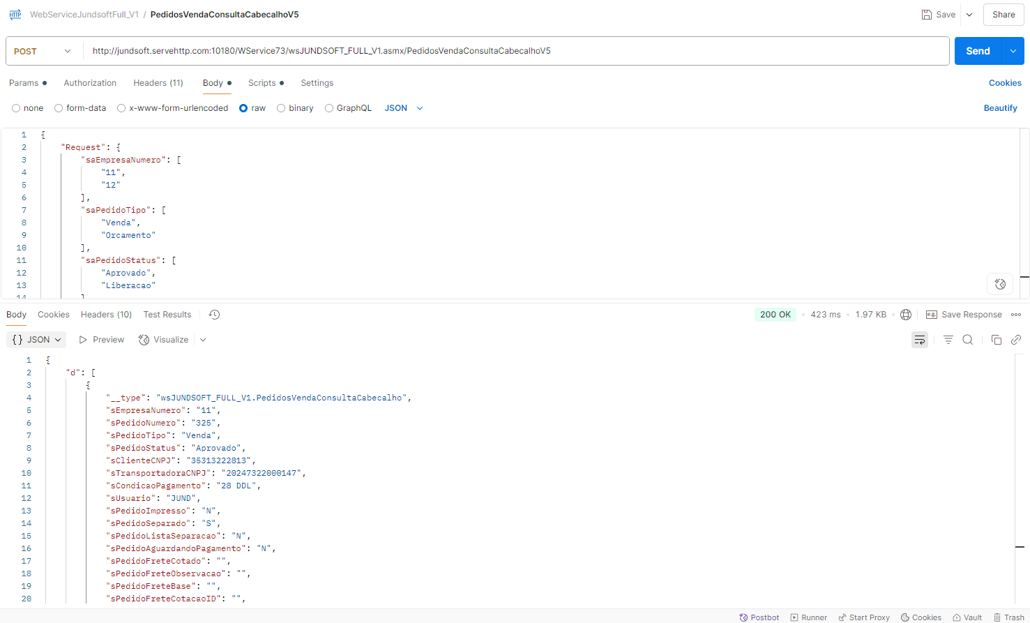Select the form-data body option
Screen dimensions: 1030x623
coord(59,108)
